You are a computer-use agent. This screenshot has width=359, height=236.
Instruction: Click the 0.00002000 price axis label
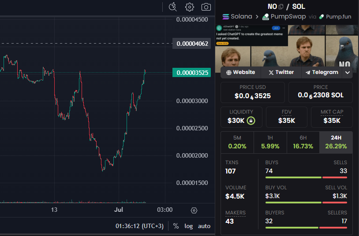(192, 155)
